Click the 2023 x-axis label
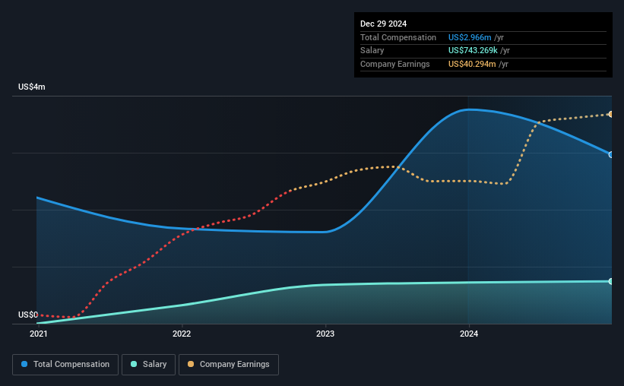Viewport: 624px width, 386px height. coord(325,334)
